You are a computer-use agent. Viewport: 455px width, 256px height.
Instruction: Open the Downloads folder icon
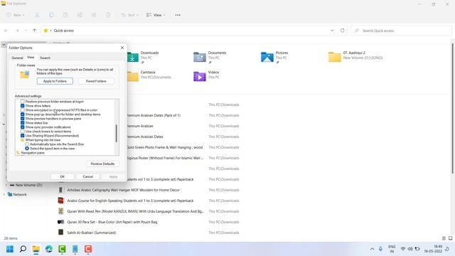pos(132,57)
